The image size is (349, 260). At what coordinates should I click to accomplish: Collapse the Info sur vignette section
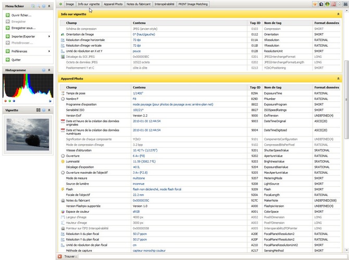coord(339,14)
